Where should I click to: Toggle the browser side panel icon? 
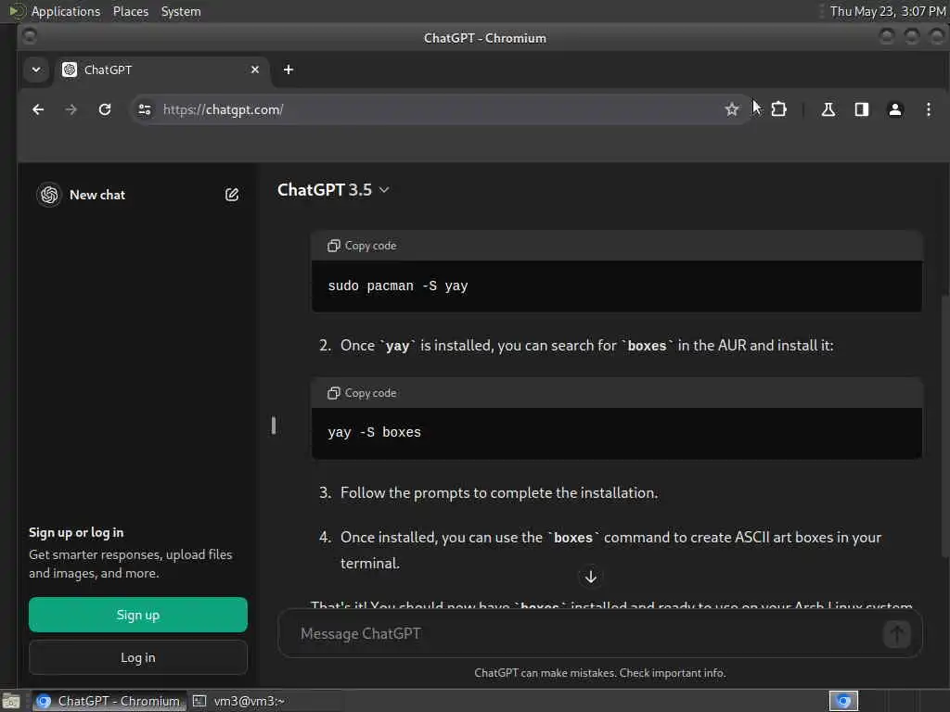(862, 109)
